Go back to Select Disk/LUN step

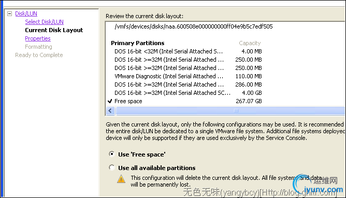tap(44, 22)
